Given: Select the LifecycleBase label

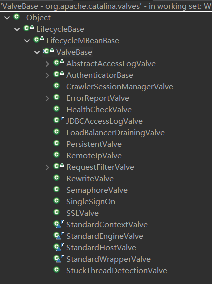Looking at the screenshot, I should pos(60,29).
